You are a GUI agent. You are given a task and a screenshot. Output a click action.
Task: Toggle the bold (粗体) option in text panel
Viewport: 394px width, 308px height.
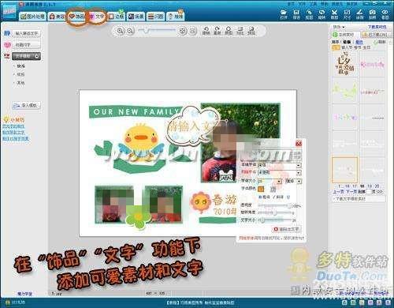pos(264,197)
